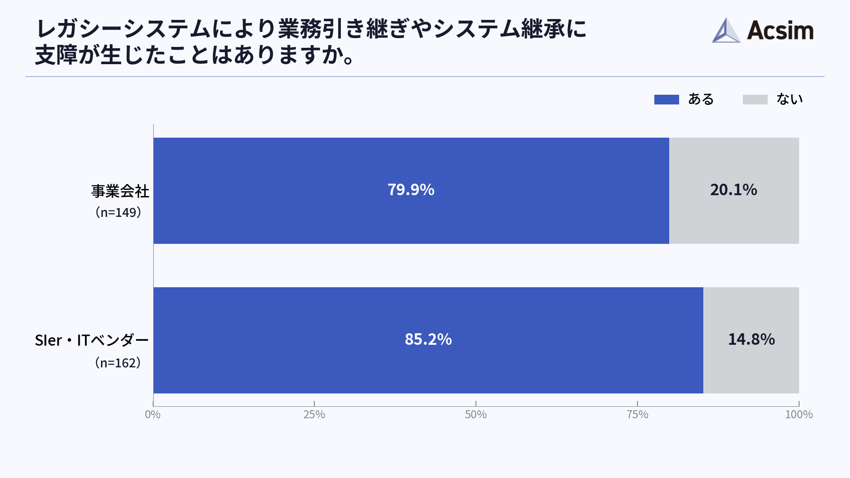
Task: Click the 50% axis tick label
Action: point(476,415)
